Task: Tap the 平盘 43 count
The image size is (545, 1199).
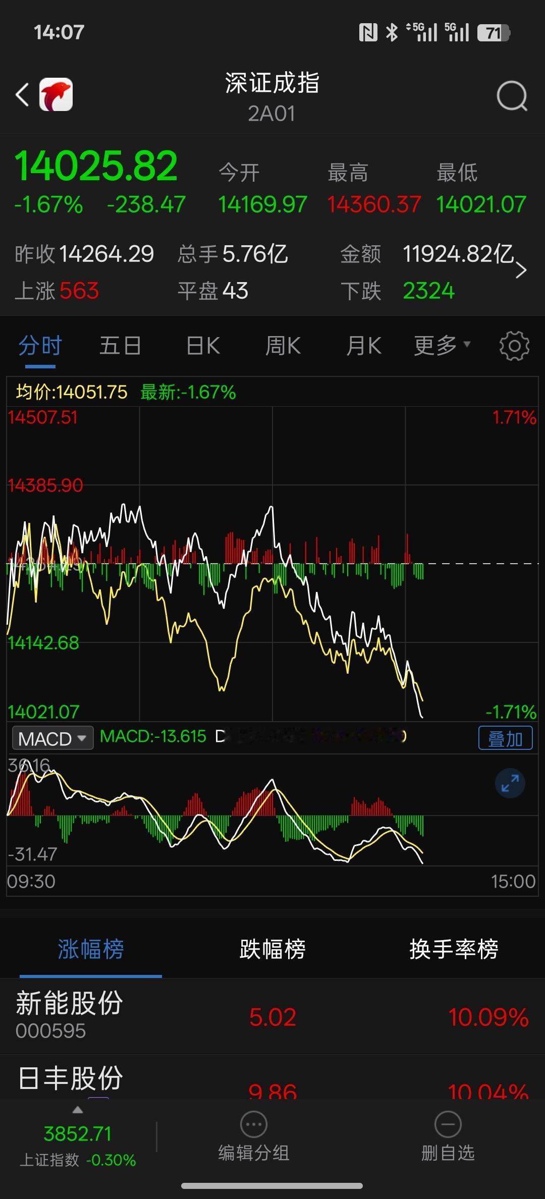Action: 235,291
